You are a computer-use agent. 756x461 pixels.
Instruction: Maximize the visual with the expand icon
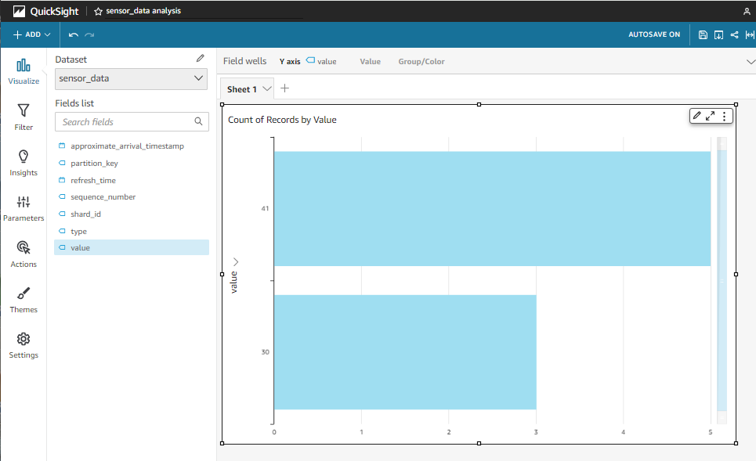711,116
